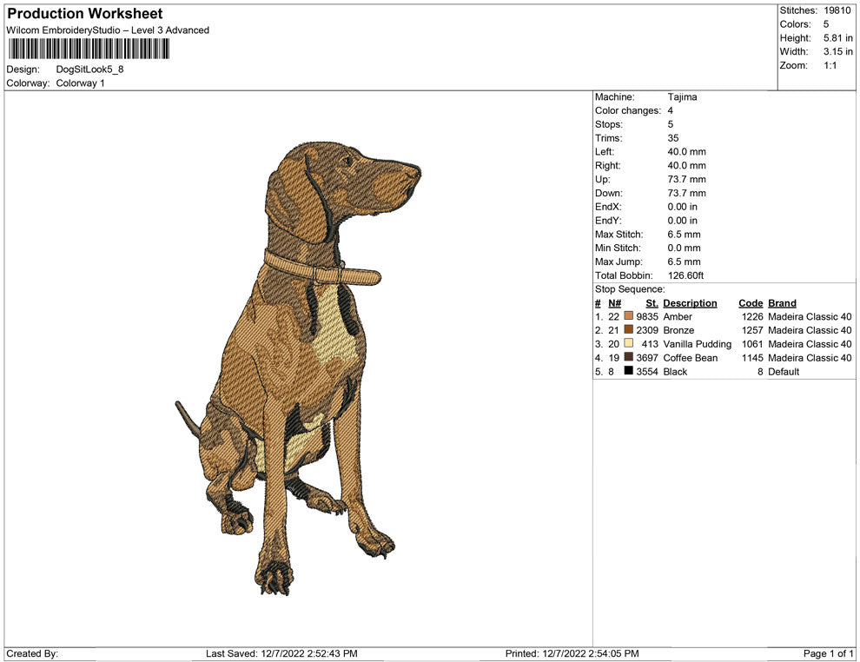Click the machine value Tajima
Viewport: 860px width, 662px height.
tap(682, 97)
